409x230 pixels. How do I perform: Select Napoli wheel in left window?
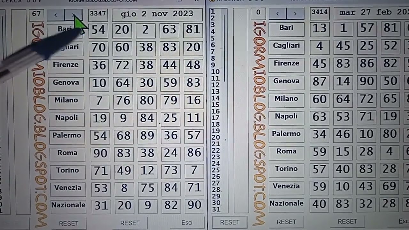(x=66, y=118)
